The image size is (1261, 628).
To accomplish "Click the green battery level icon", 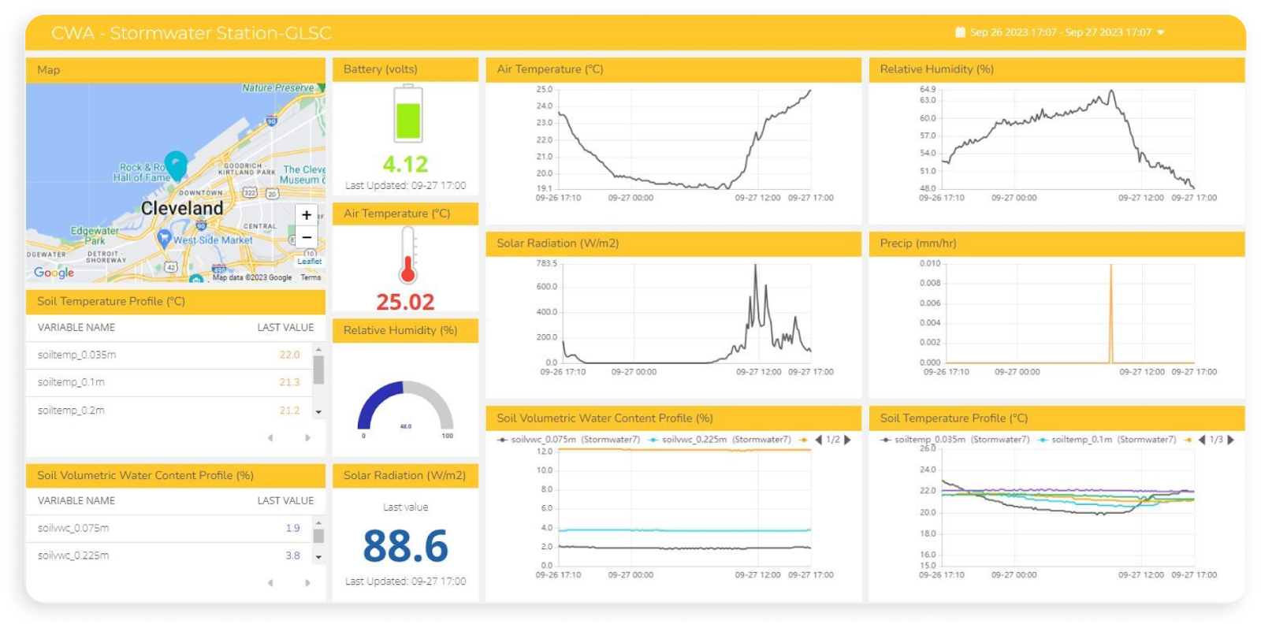I will click(408, 113).
